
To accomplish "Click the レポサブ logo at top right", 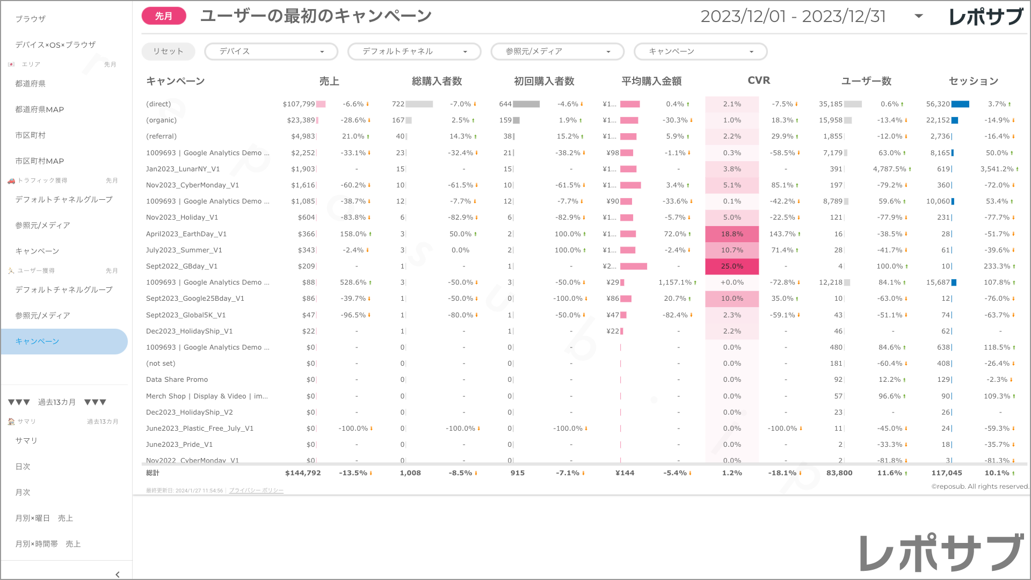I will [985, 17].
